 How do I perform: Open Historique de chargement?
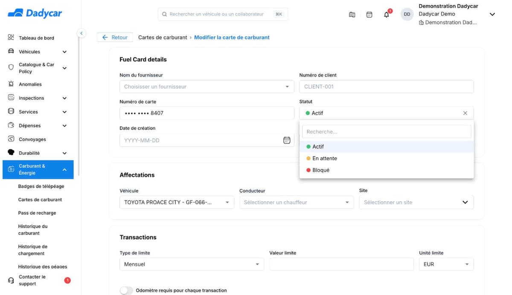click(x=33, y=250)
